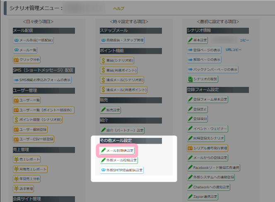Image resolution: width=275 pixels, height=202 pixels.
Task: Click the yen icon for 売上レポート
Action: click(x=16, y=159)
